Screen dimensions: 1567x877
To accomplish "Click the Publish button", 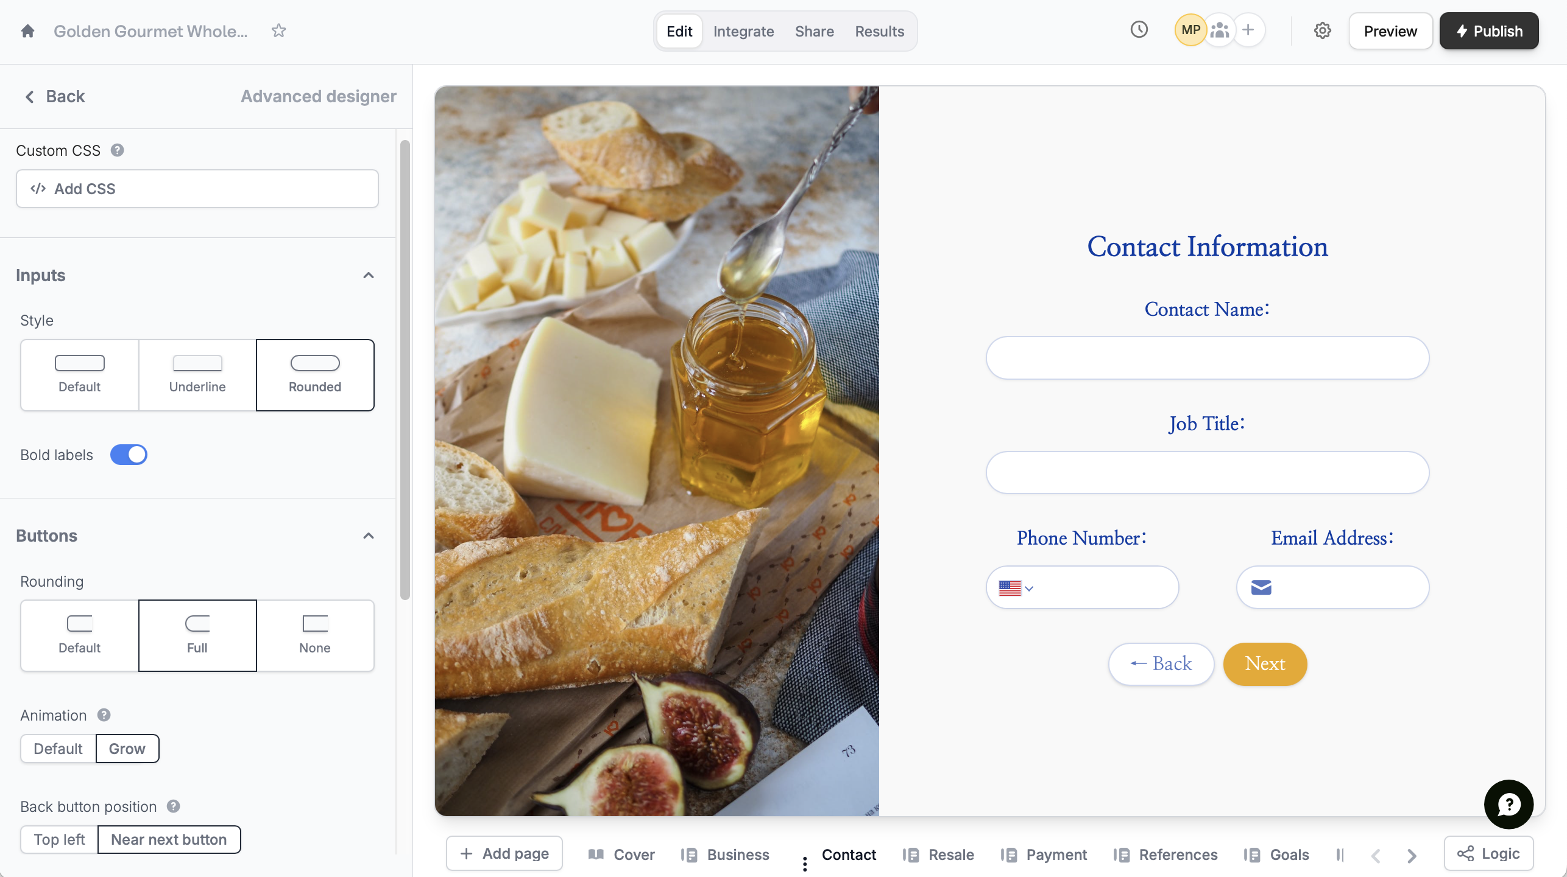I will 1488,31.
